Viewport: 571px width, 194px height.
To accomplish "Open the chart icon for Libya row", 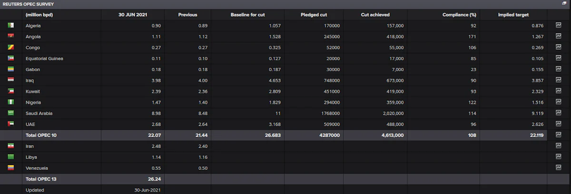I will click(558, 157).
